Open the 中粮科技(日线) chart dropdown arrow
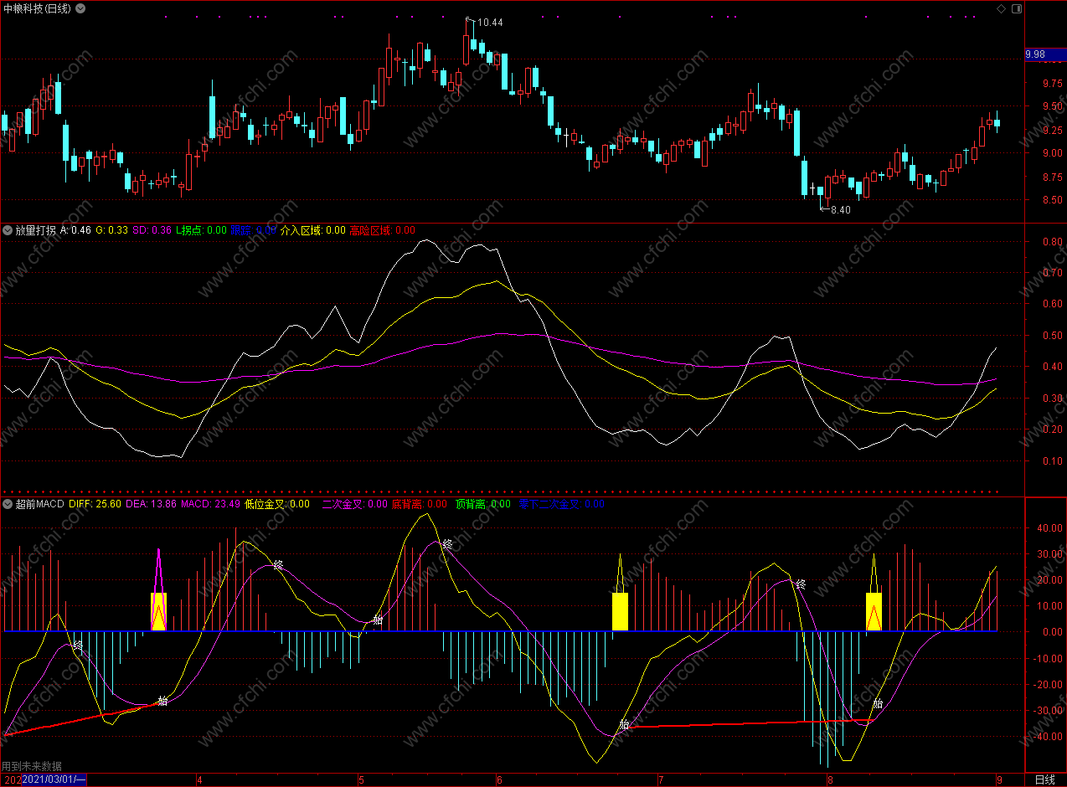1067x787 pixels. click(x=80, y=8)
